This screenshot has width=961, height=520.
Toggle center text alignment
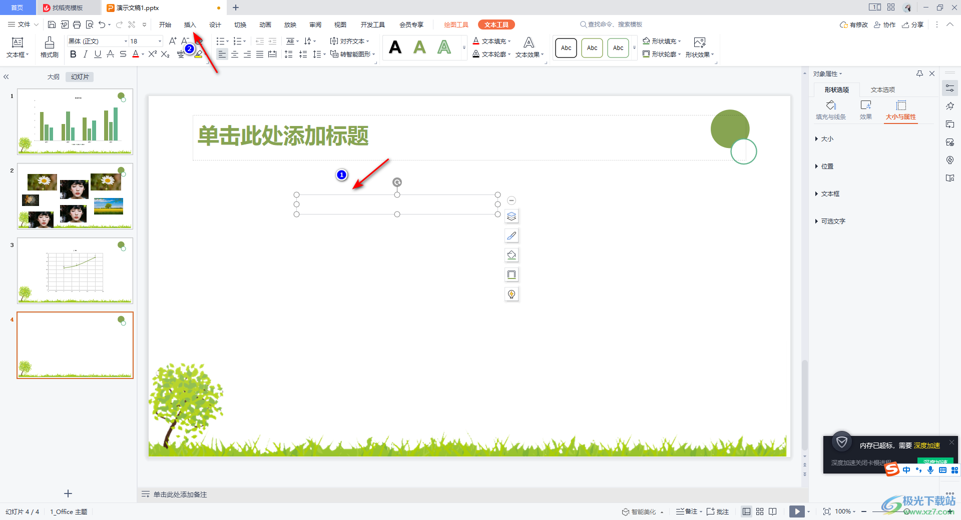[235, 54]
